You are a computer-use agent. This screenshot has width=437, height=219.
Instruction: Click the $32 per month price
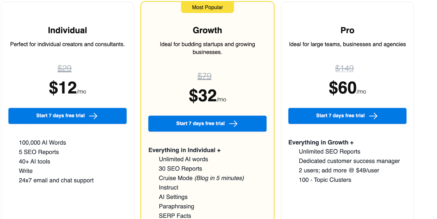click(x=207, y=96)
